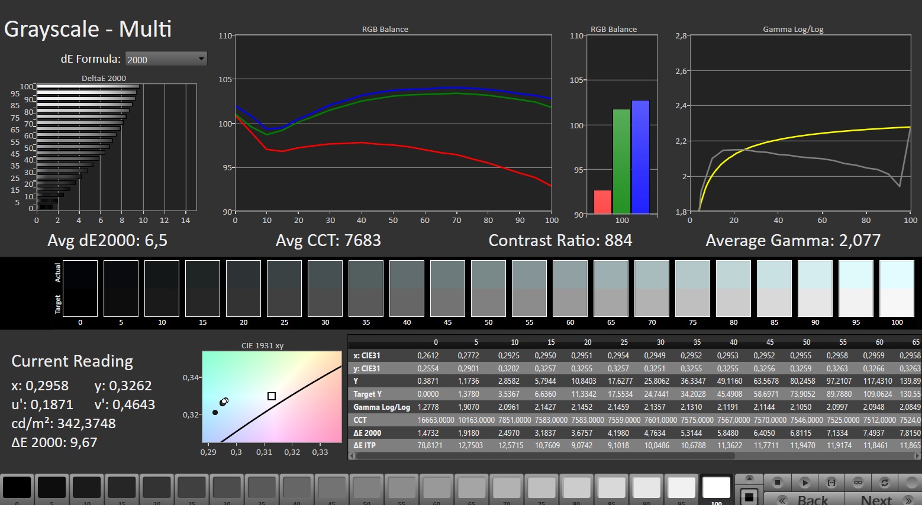This screenshot has width=922, height=505.
Task: Click the square target marker in CIE 1931 chart
Action: tap(272, 396)
